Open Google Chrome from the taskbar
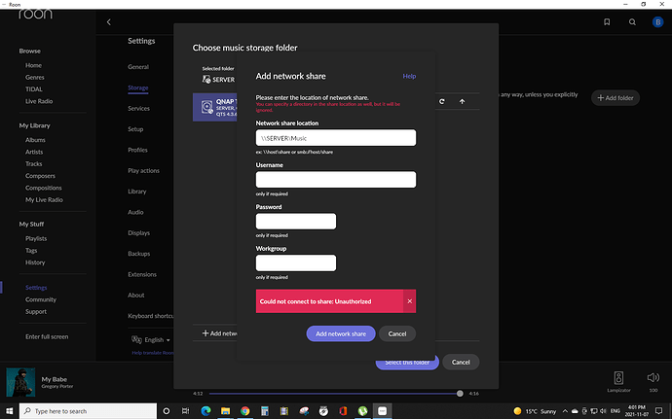Viewport: 672px width, 419px height. 244,411
